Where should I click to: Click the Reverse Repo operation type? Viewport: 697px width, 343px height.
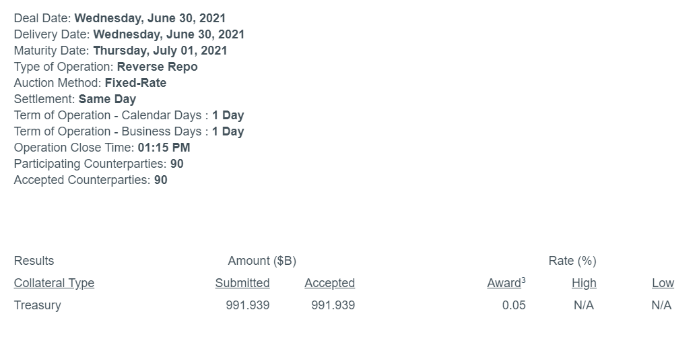[x=157, y=67]
